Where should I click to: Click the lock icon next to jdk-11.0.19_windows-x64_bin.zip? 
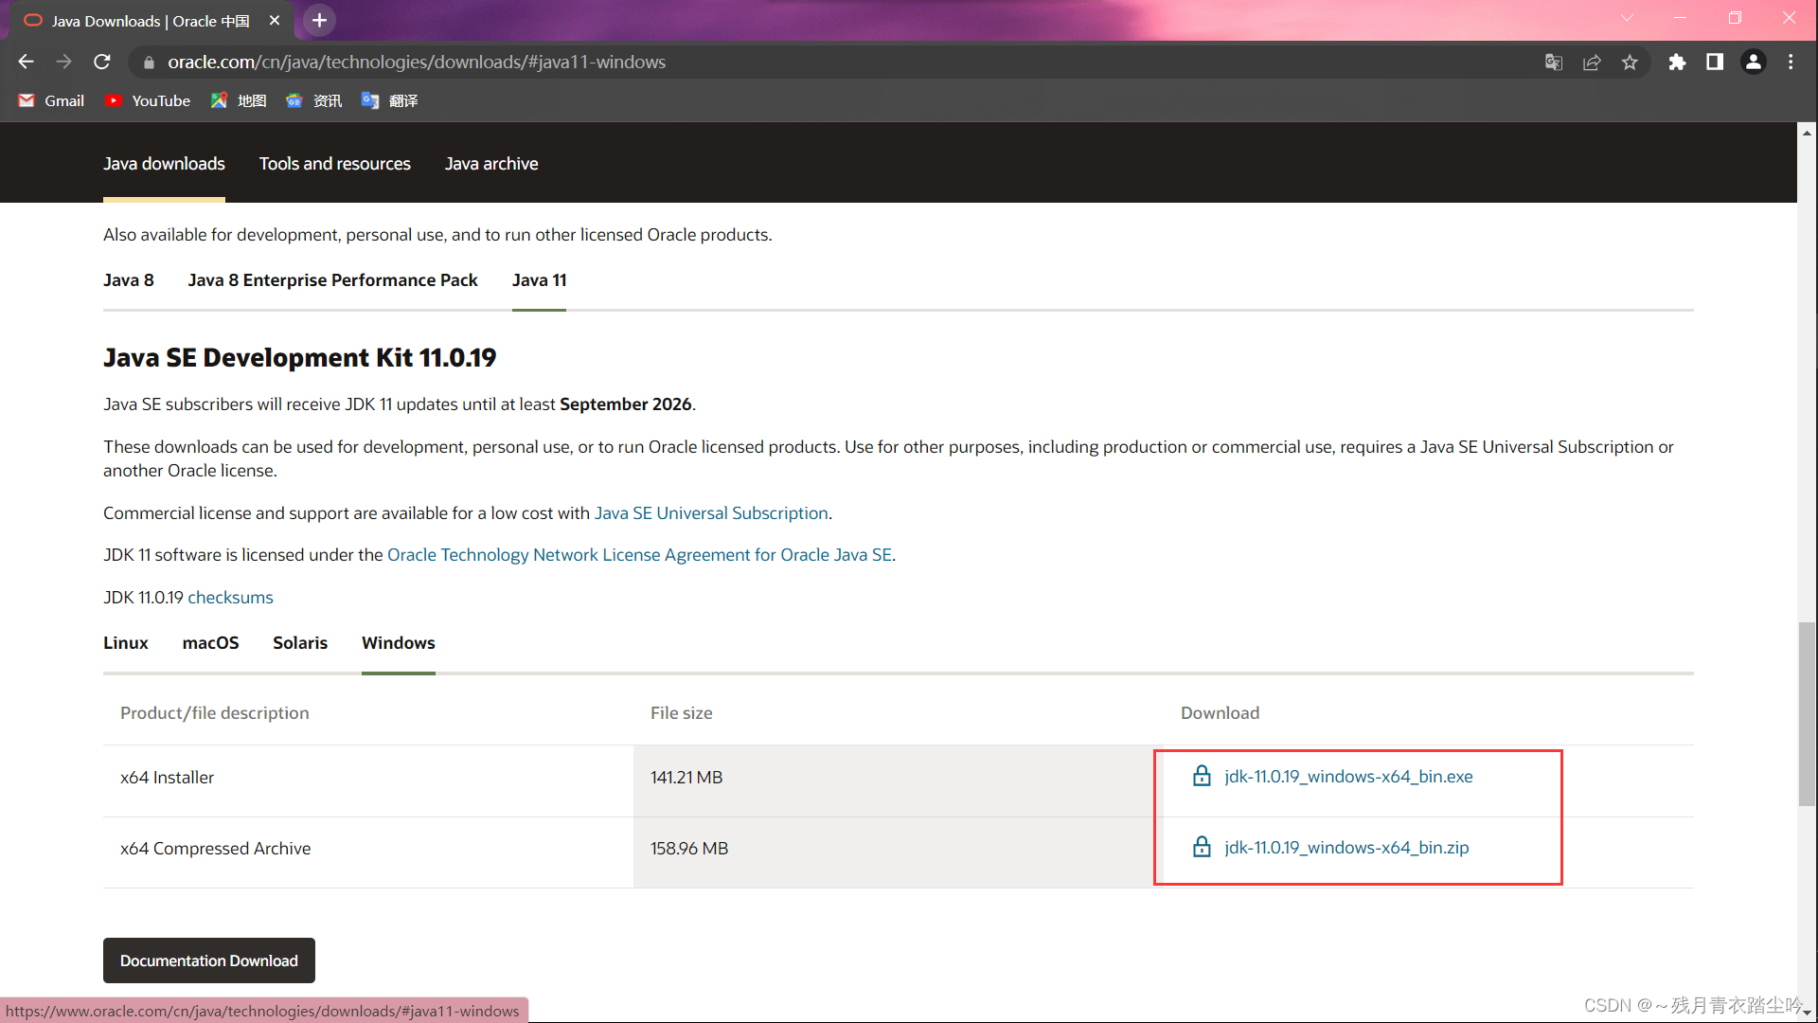1203,847
